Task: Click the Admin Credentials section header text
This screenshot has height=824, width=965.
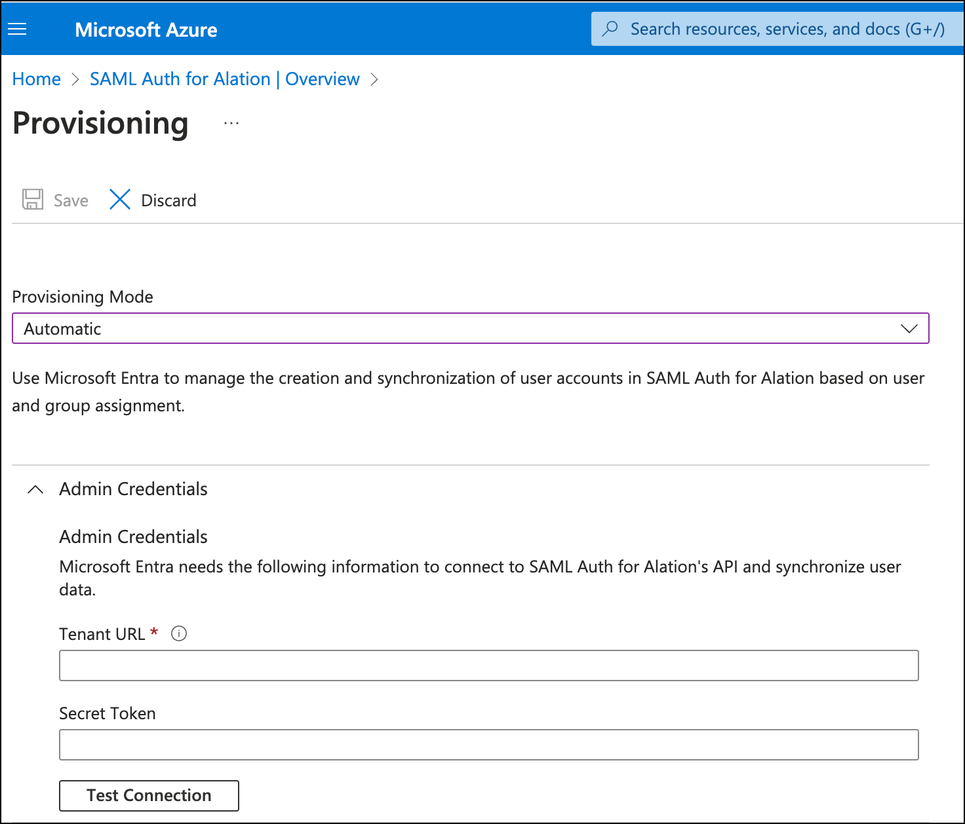Action: [133, 489]
